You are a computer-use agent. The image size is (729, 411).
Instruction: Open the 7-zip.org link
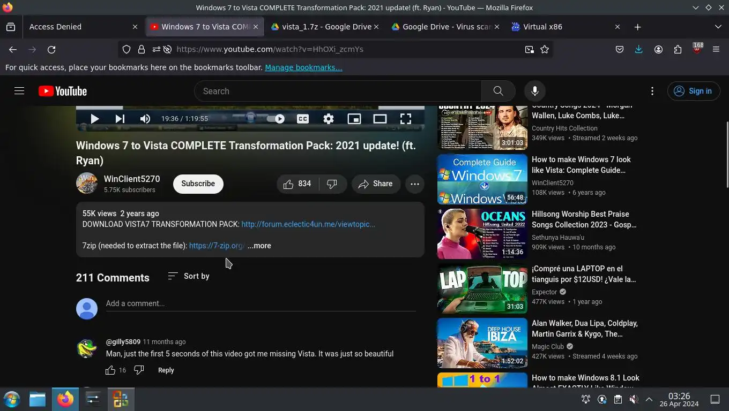tap(217, 246)
